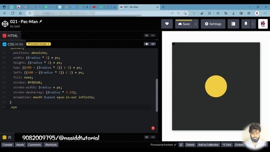Click the yellow Pac-Man circle in preview
The image size is (270, 152).
click(216, 86)
